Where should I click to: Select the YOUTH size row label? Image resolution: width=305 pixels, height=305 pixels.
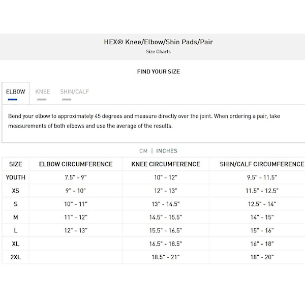coord(16,177)
